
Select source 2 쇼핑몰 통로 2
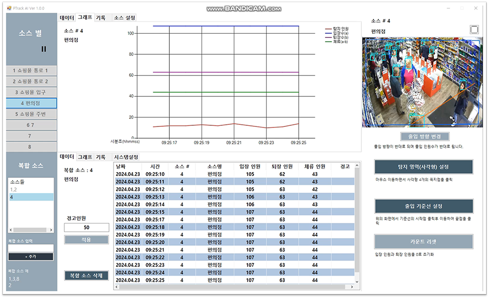point(31,82)
